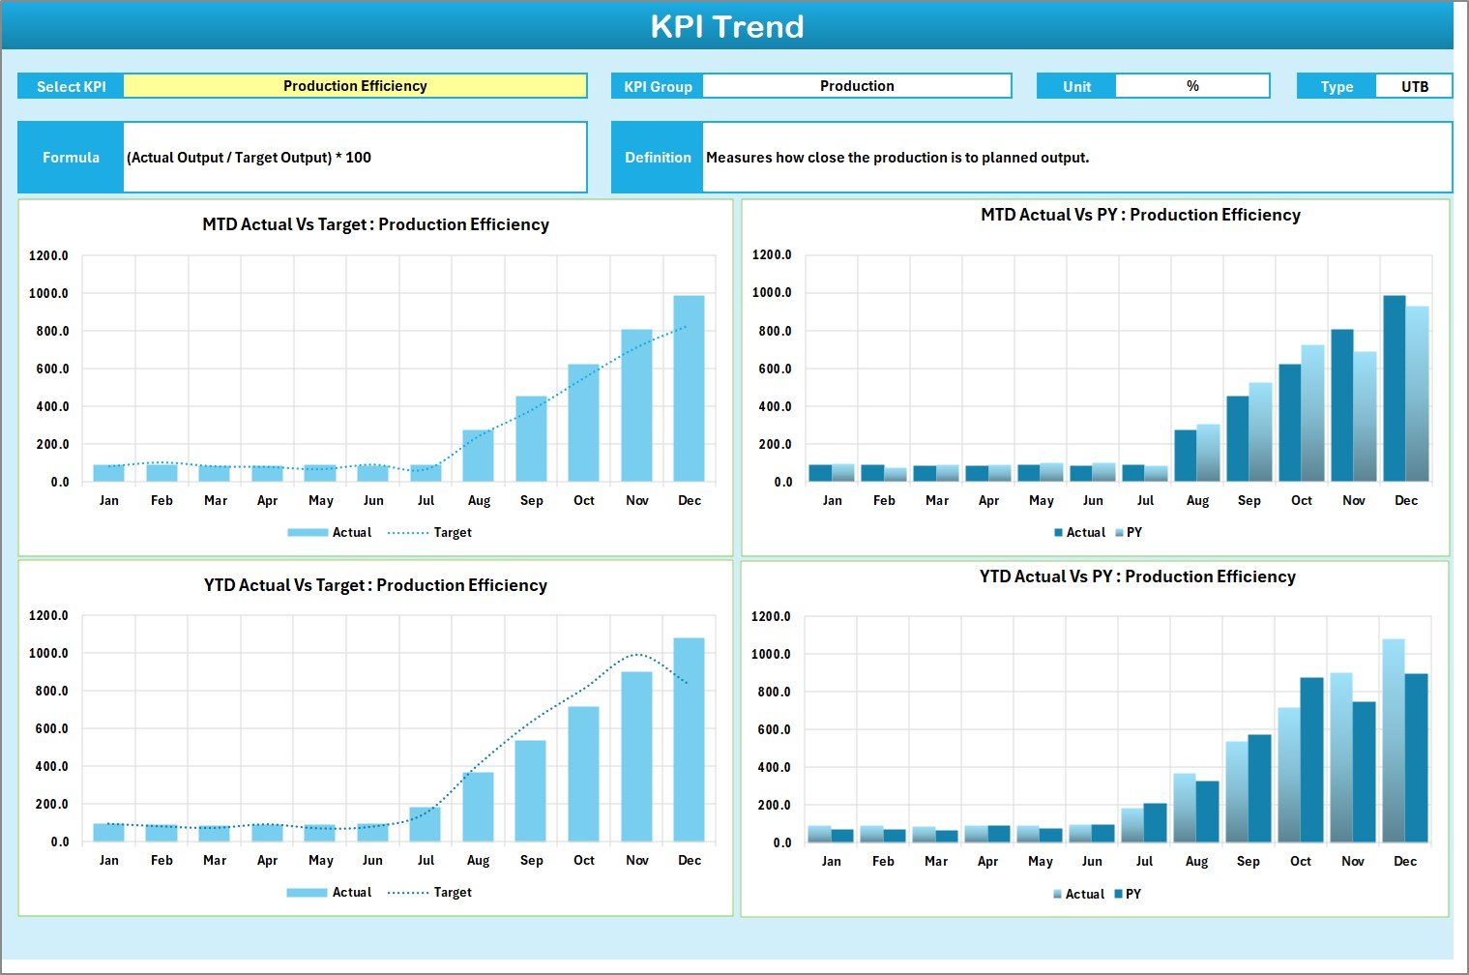Click the Unit value showing %

(1192, 85)
